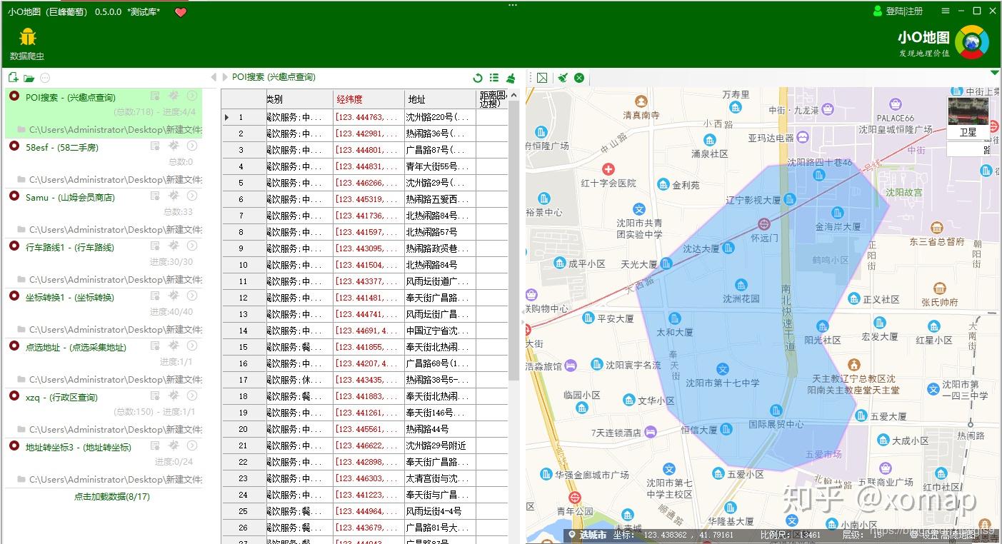Toggle the Samu task status circle
This screenshot has width=1002, height=544.
click(14, 196)
